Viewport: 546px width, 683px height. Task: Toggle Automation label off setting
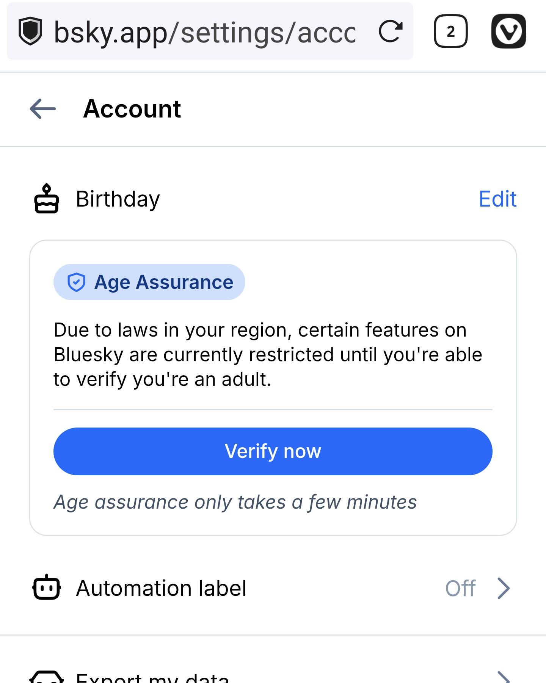coord(273,589)
